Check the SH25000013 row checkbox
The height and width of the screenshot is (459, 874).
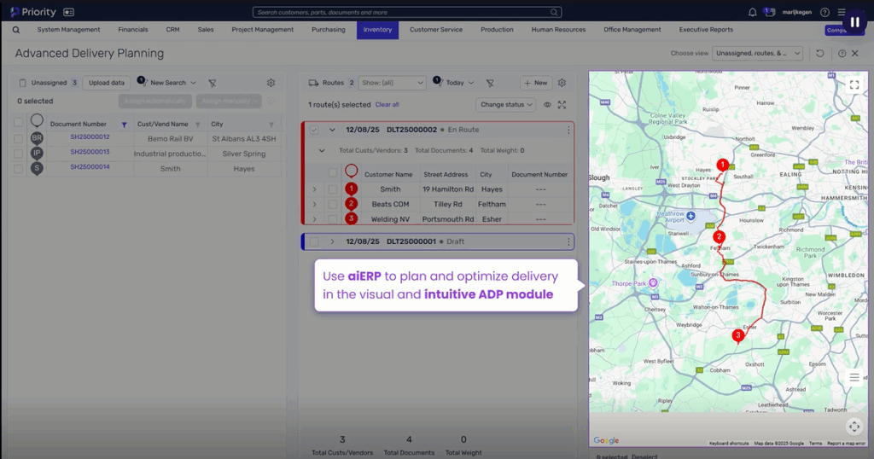click(19, 154)
